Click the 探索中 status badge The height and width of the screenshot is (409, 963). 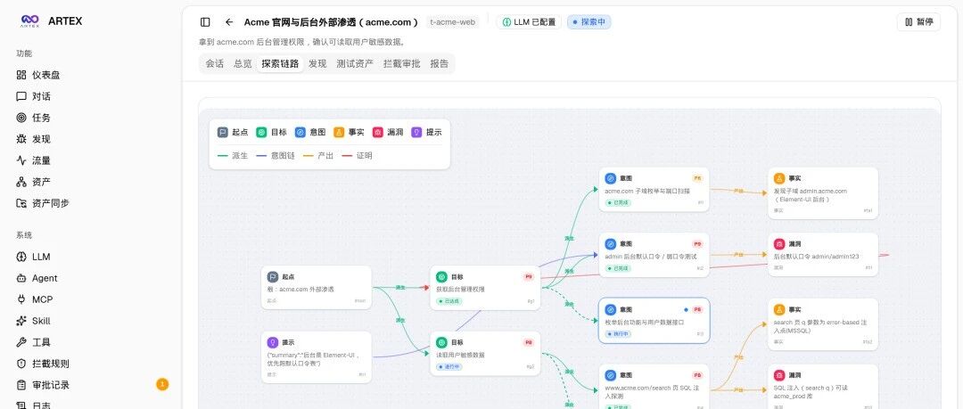pyautogui.click(x=589, y=22)
